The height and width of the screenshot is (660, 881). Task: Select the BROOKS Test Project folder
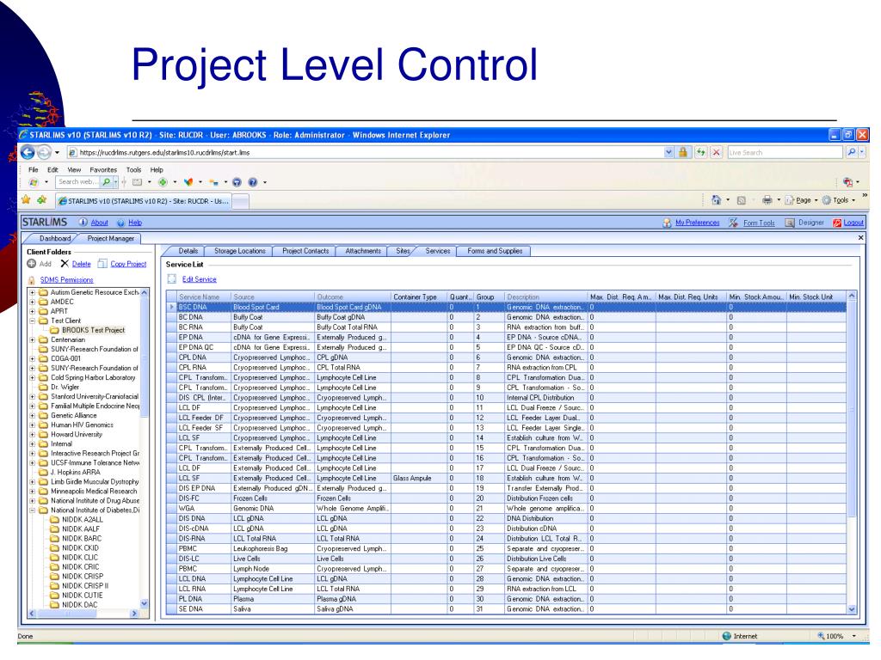(93, 330)
